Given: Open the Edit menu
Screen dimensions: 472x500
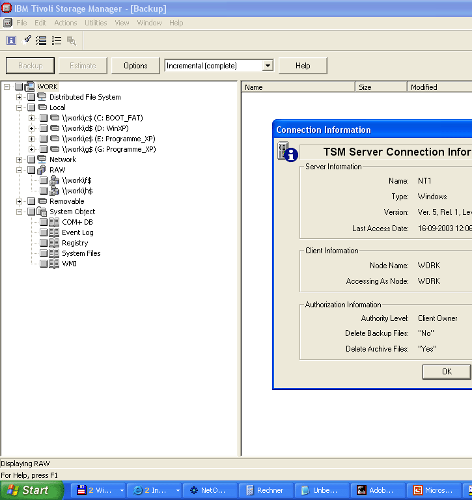Looking at the screenshot, I should pos(40,23).
